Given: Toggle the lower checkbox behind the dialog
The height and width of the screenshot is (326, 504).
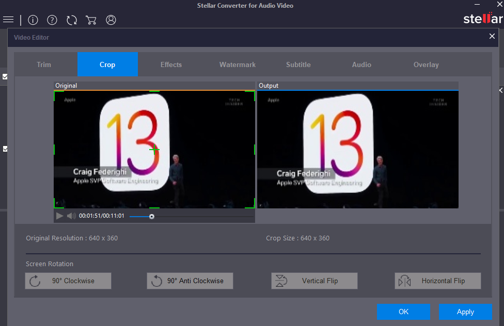Looking at the screenshot, I should (x=5, y=149).
